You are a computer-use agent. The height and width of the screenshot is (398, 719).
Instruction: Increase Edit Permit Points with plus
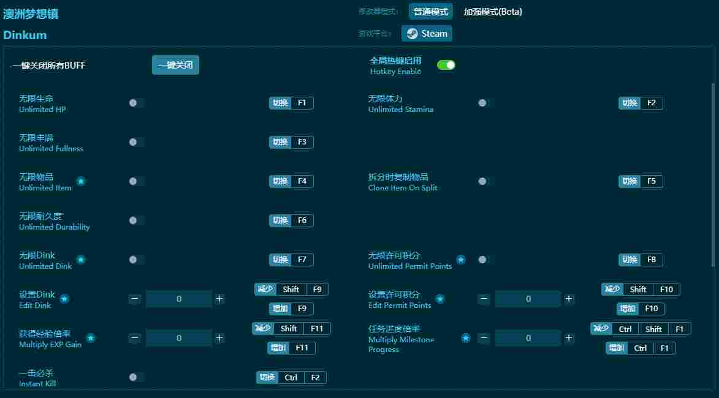point(569,299)
